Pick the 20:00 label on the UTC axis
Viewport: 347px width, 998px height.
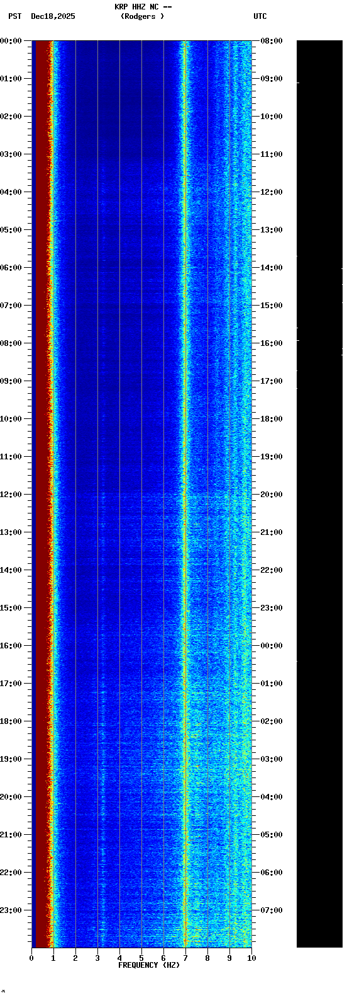point(272,495)
